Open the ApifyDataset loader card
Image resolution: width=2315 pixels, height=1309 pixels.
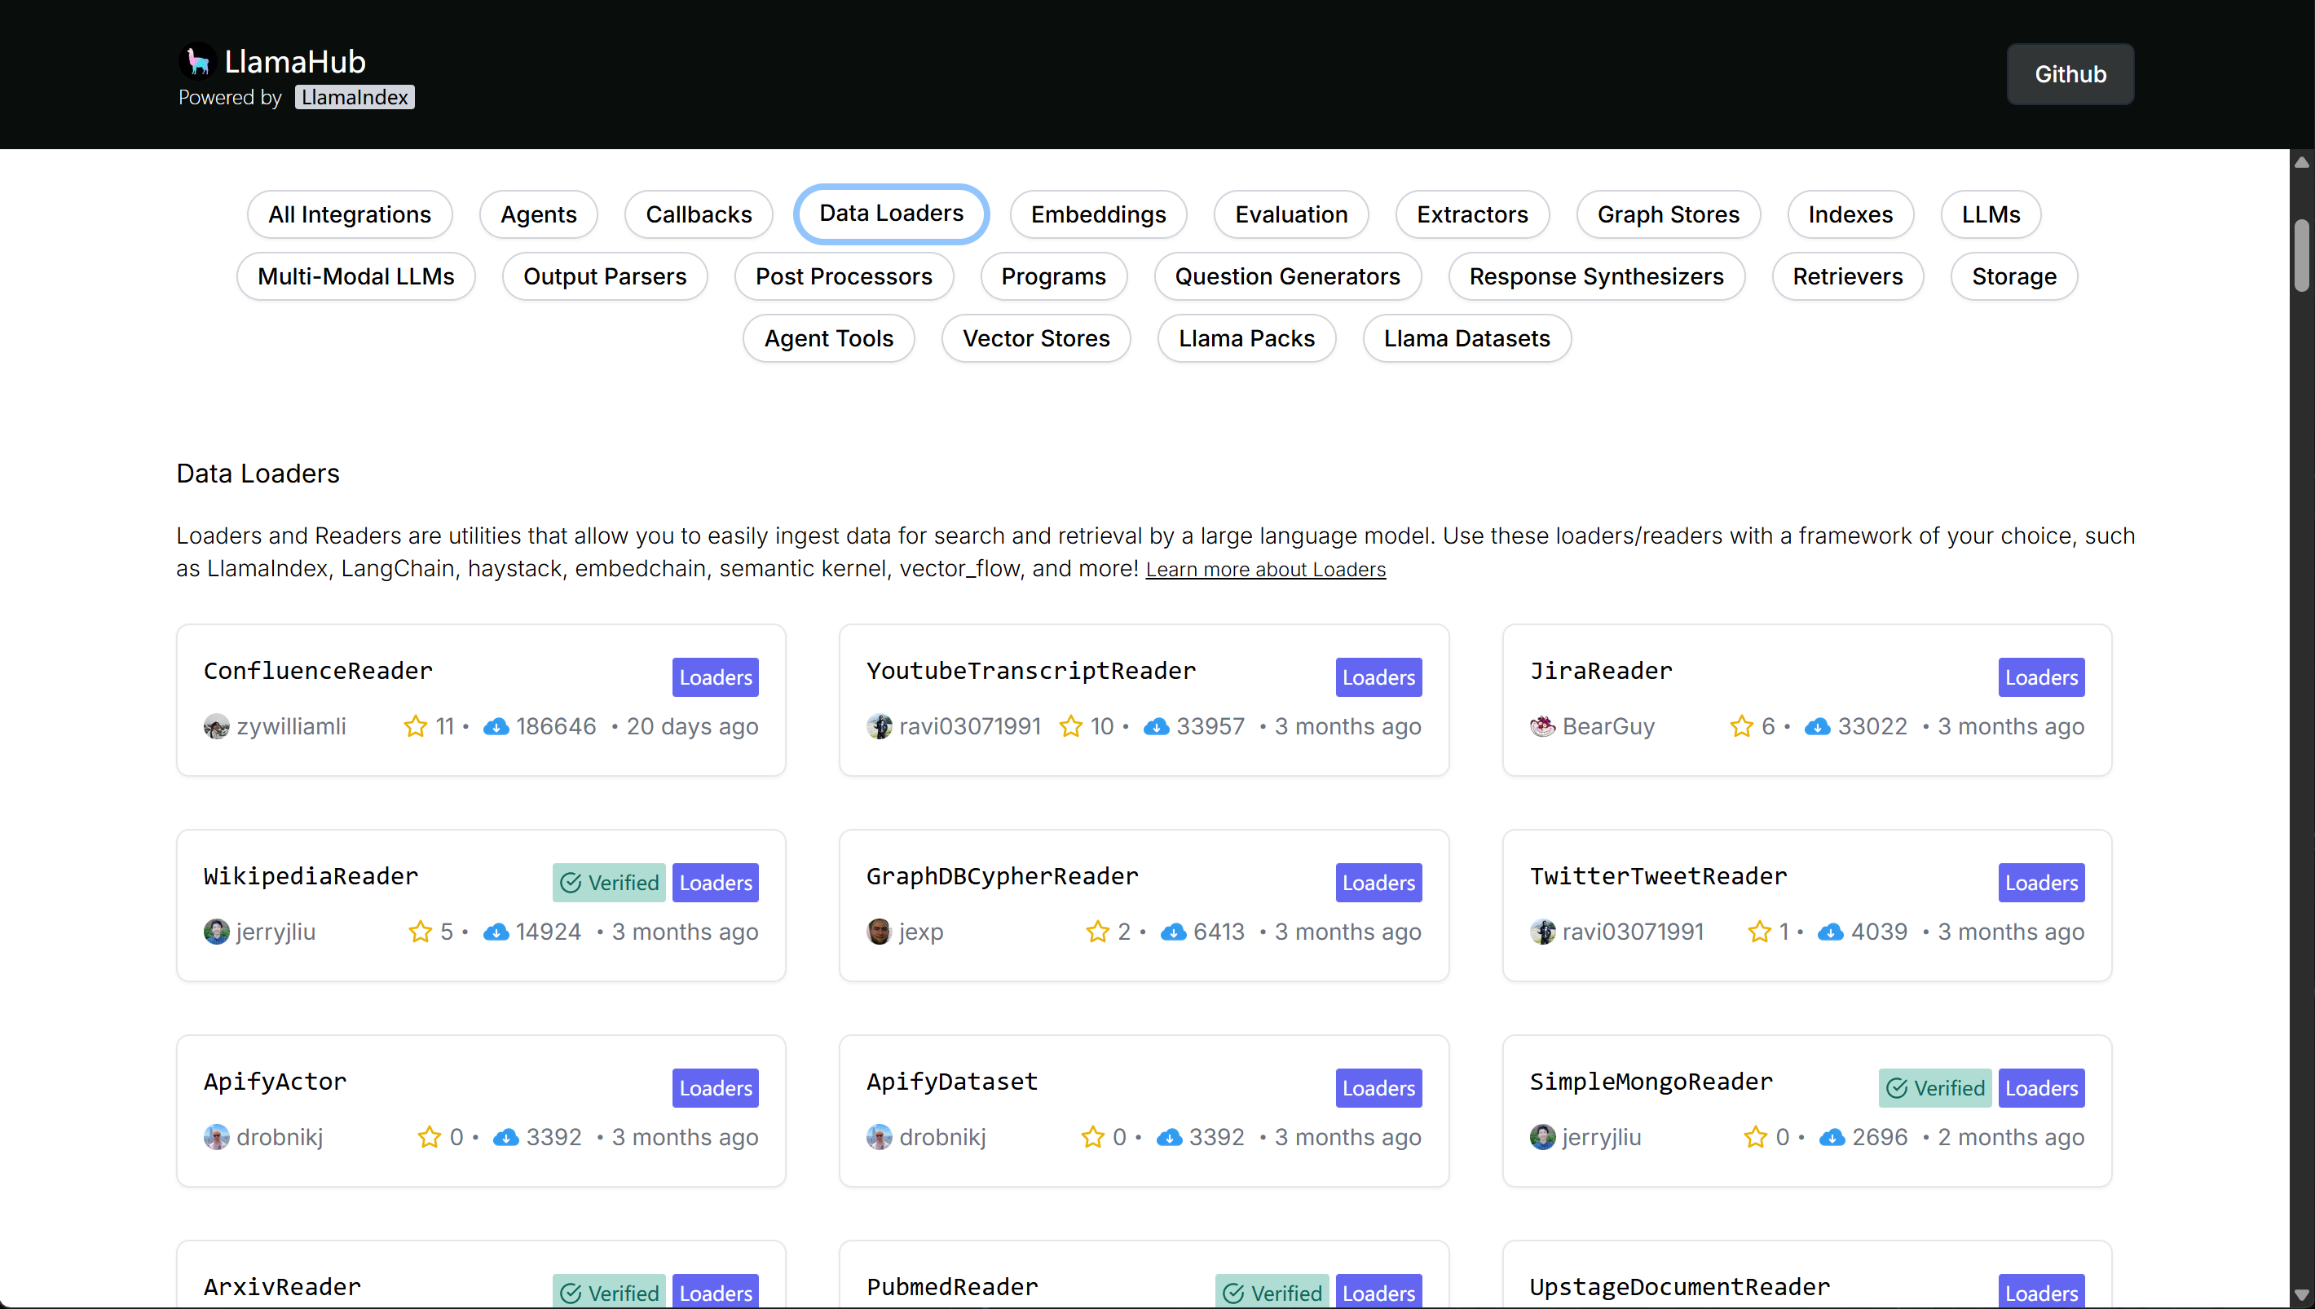(1144, 1111)
